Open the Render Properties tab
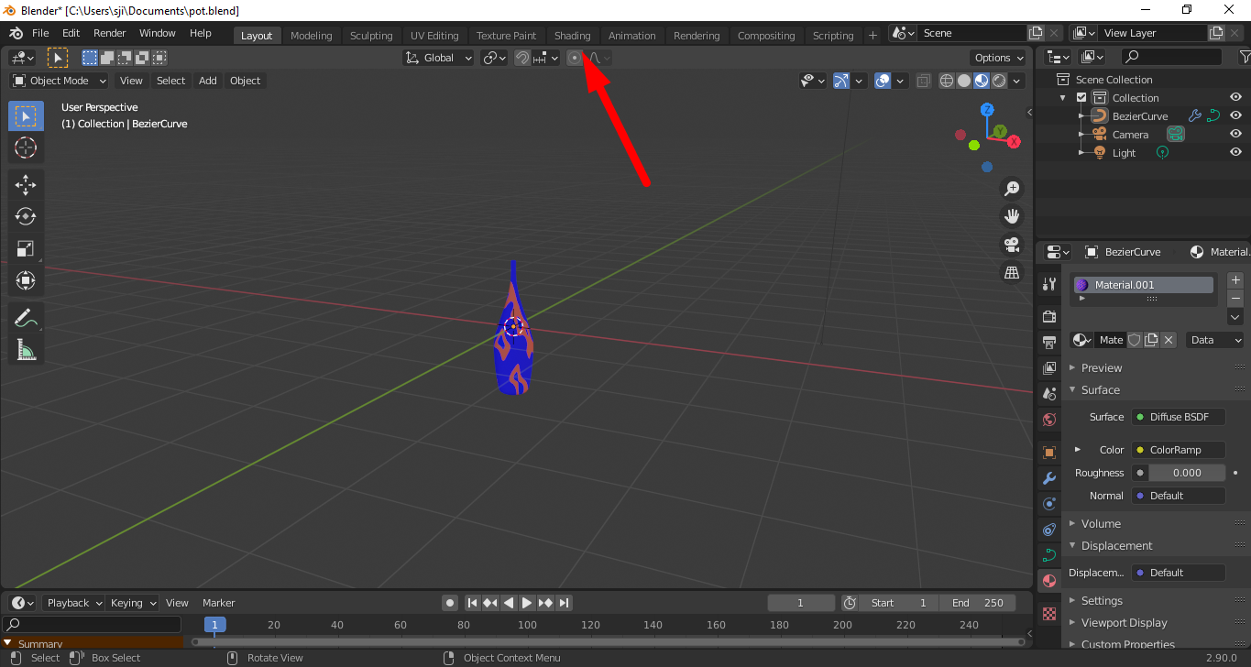Image resolution: width=1251 pixels, height=667 pixels. pos(1048,316)
